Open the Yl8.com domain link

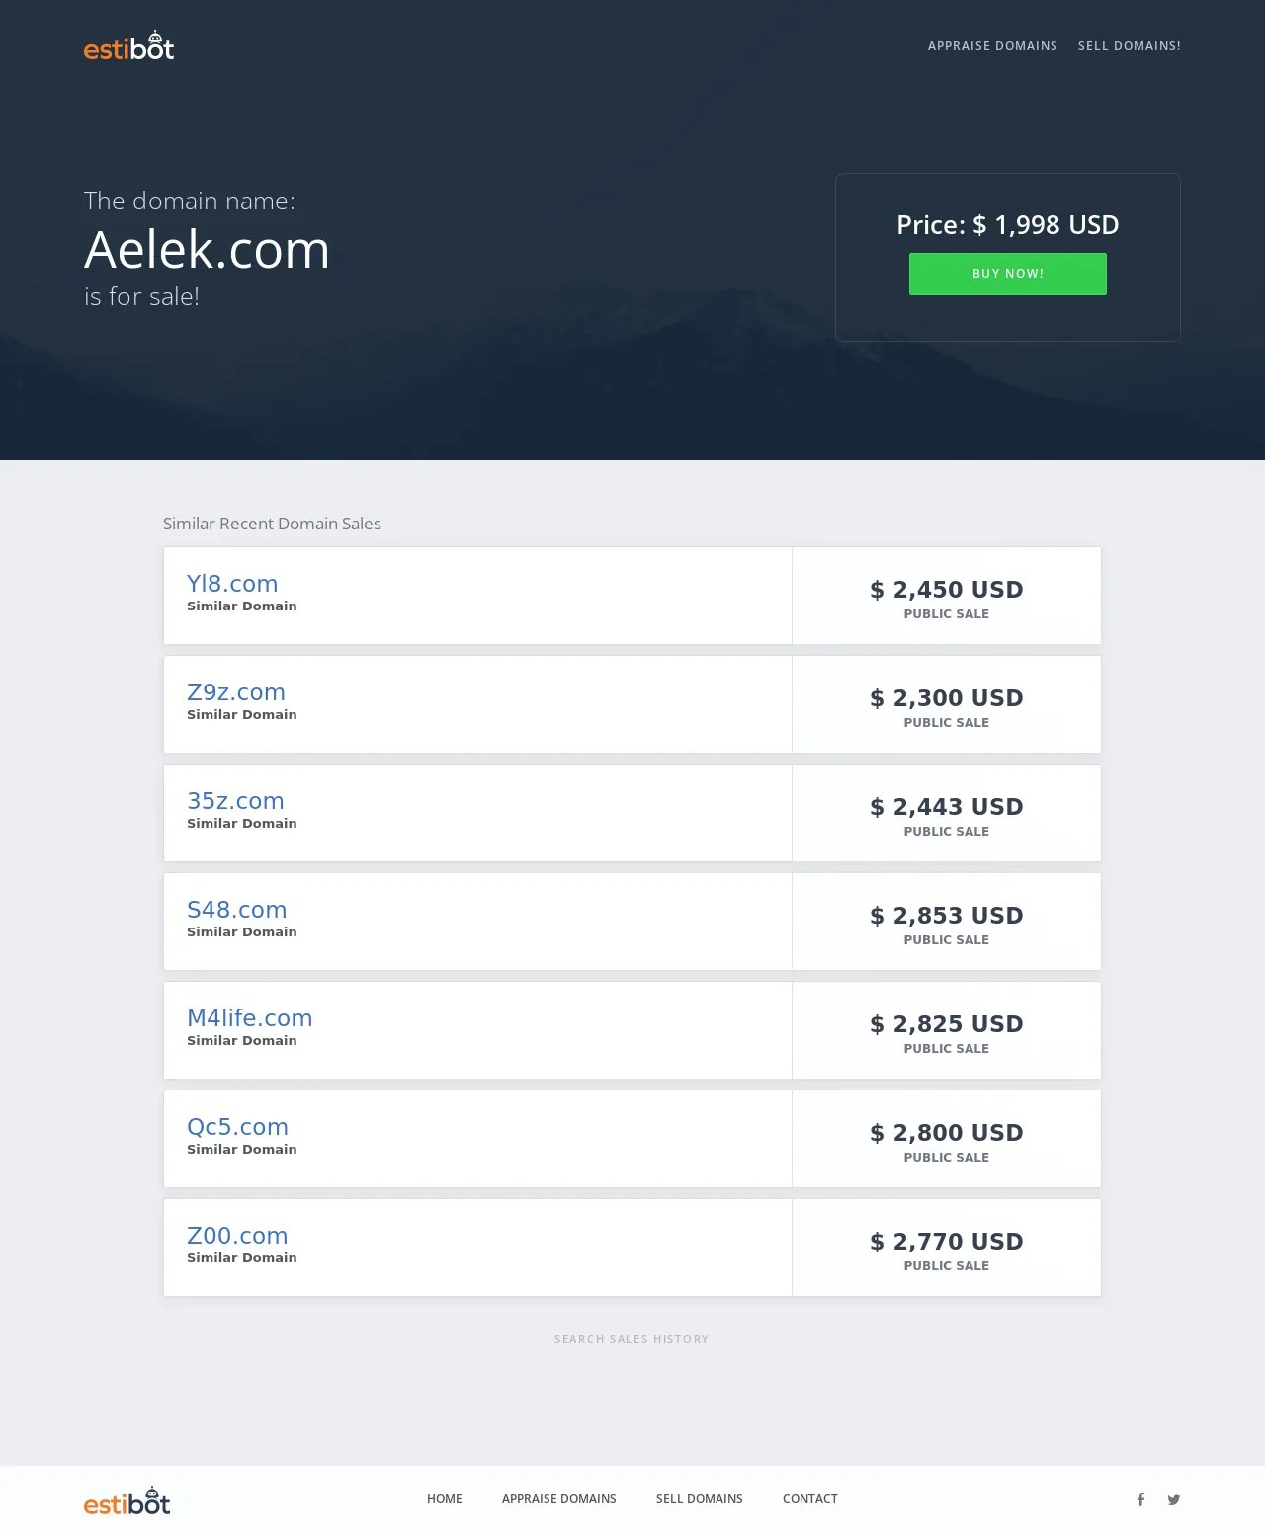(232, 584)
